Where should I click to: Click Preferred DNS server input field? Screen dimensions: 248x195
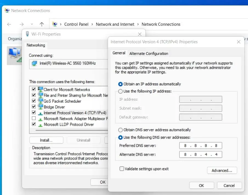click(x=201, y=145)
